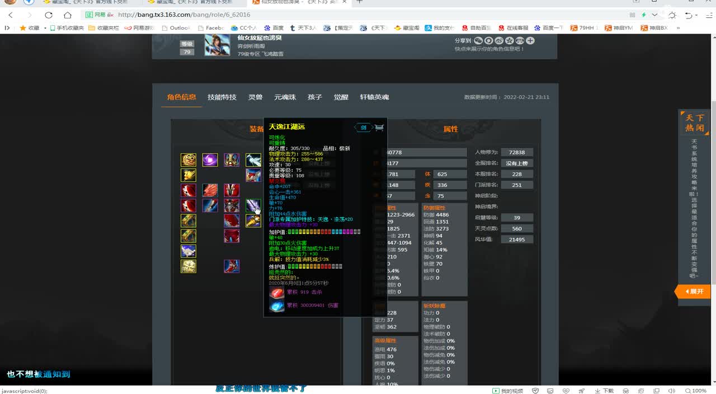Click the gold medallion equipment icon
This screenshot has width=716, height=394.
coord(189,160)
